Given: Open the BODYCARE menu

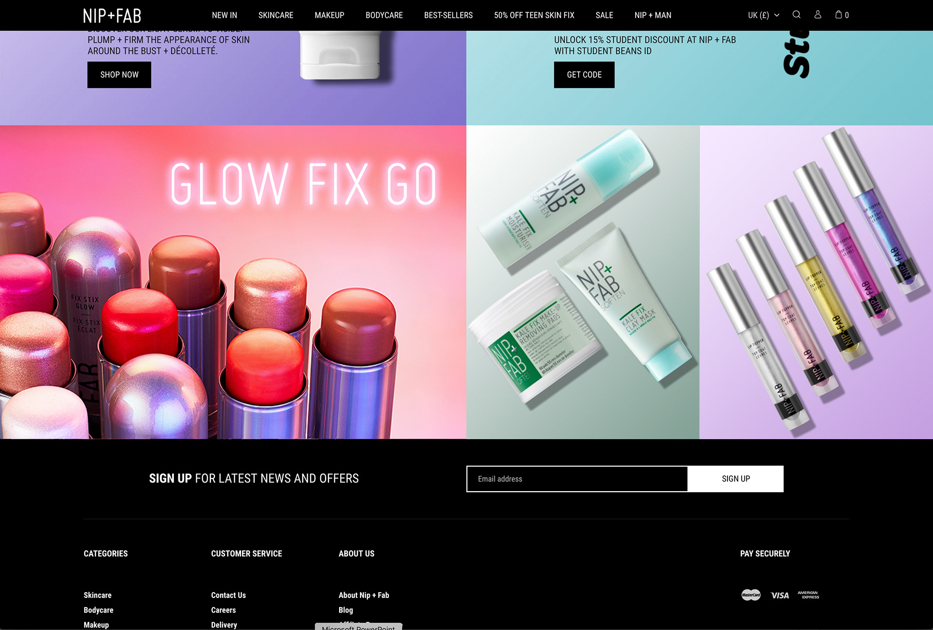Looking at the screenshot, I should click(x=384, y=15).
